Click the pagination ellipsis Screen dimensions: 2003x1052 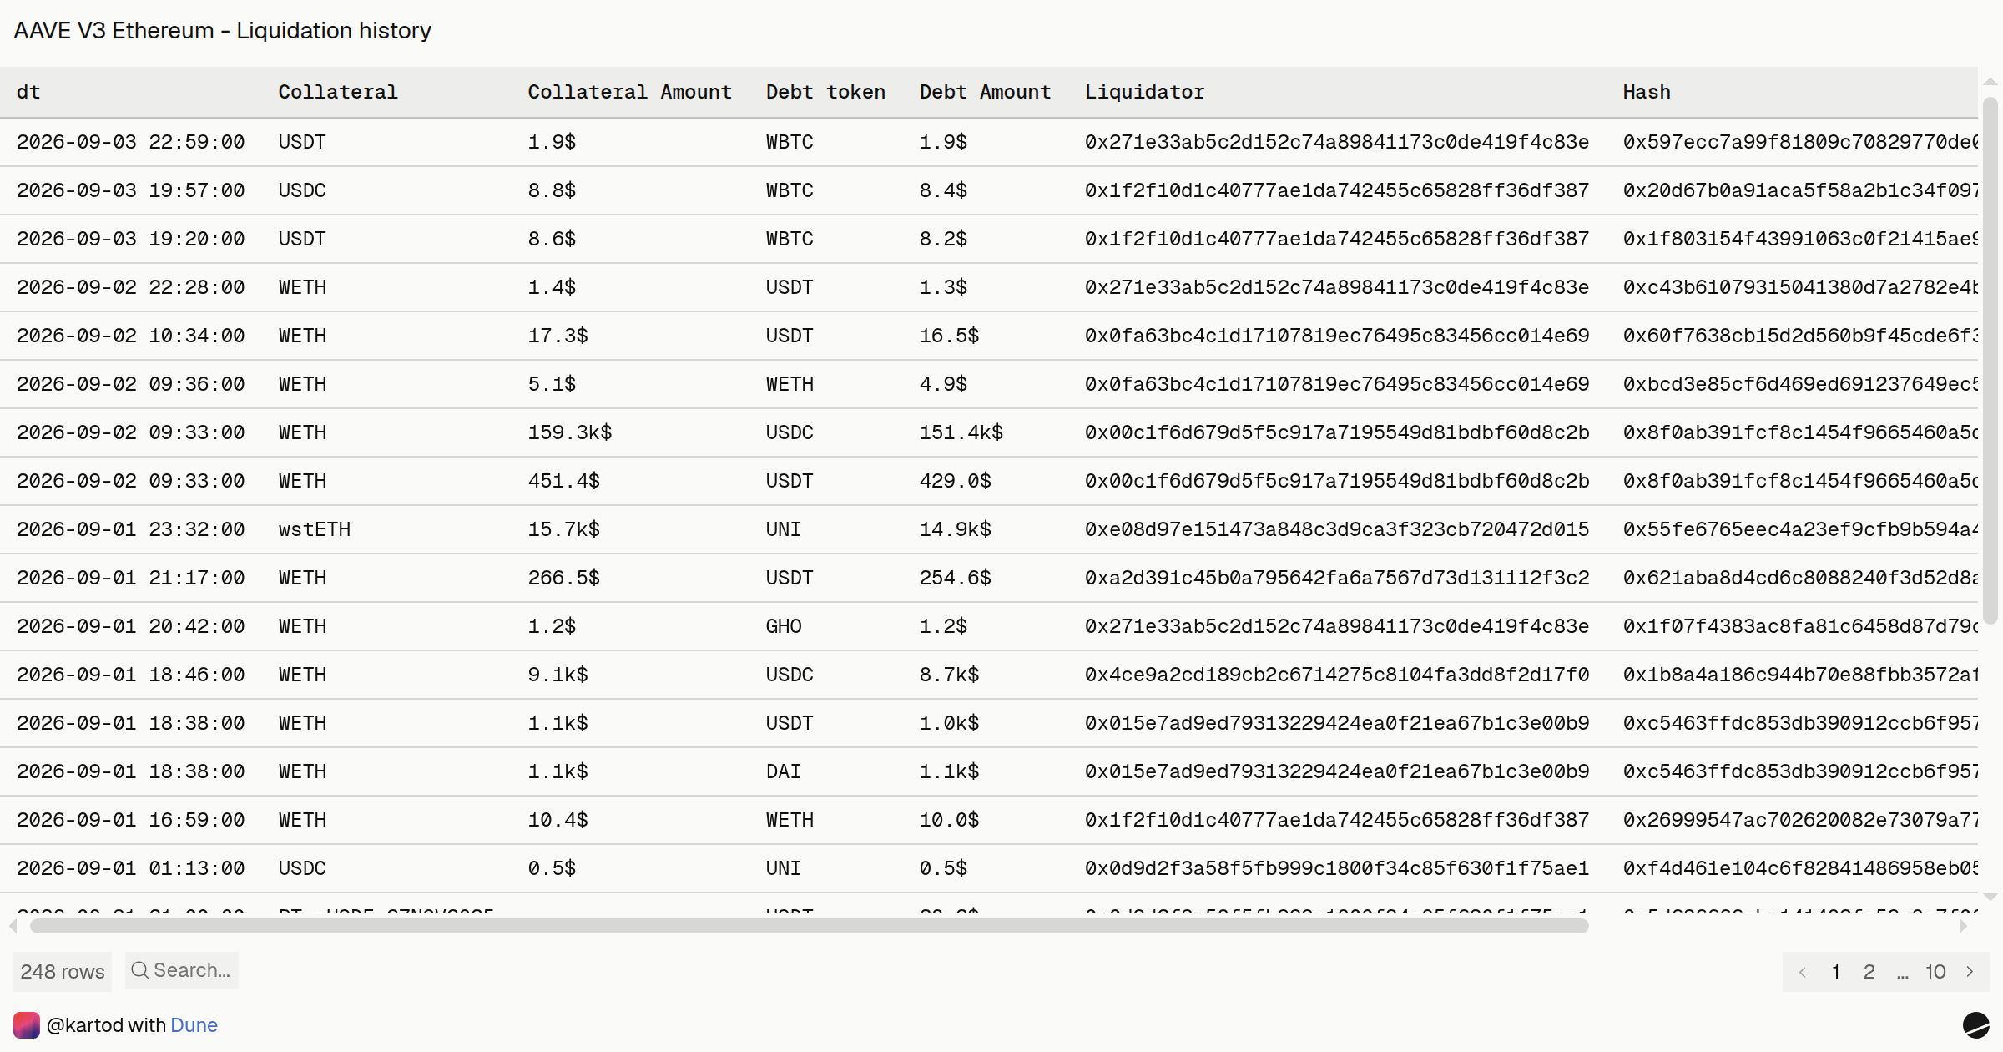tap(1903, 974)
